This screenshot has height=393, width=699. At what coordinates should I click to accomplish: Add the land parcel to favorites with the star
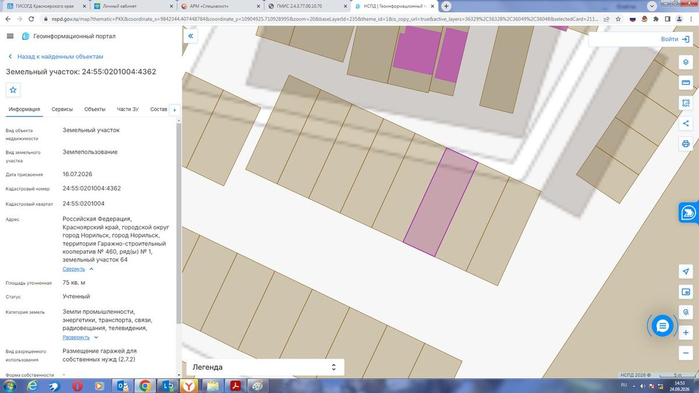click(13, 90)
